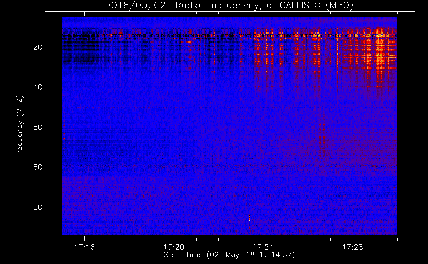Click the "Frequency (MHZ)" axis label
Image resolution: width=428 pixels, height=264 pixels.
20,127
